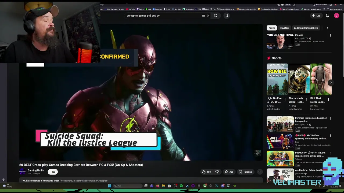344x193 pixels.
Task: Open the YouTube bookmark in bookmarks bar
Action: point(131,9)
